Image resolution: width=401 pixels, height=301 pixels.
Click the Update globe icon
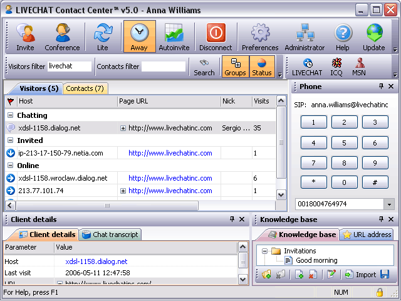point(374,36)
